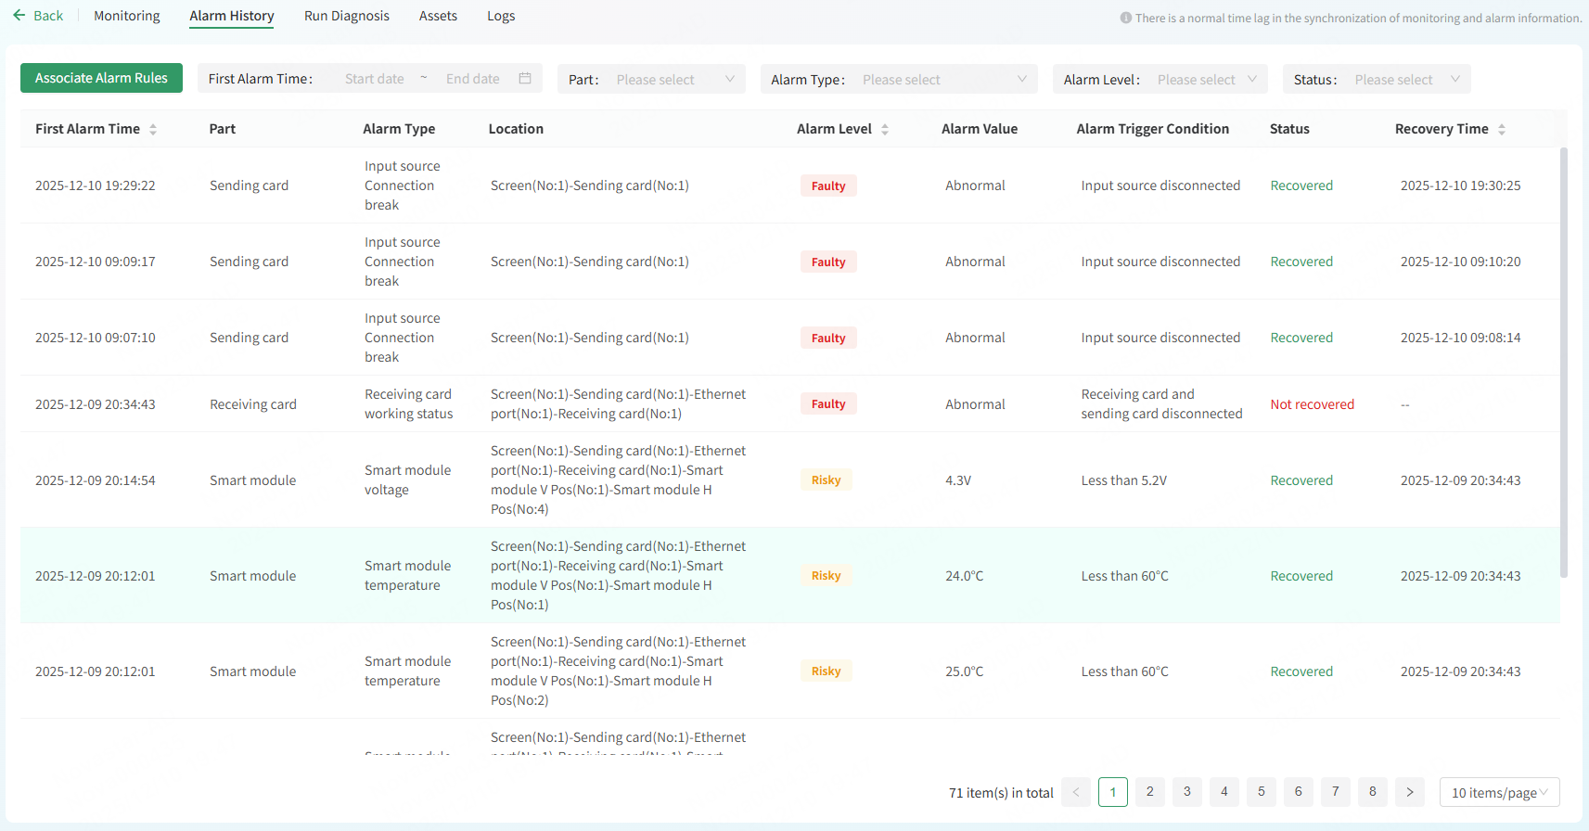Click the table's vertical scrollbar
1589x831 pixels.
[x=1564, y=362]
